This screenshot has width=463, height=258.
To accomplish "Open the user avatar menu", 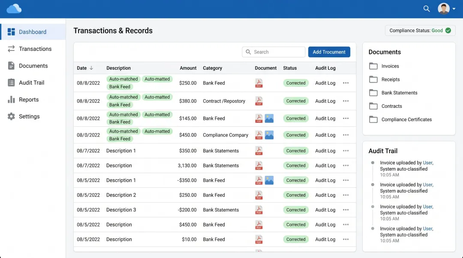I will point(446,9).
